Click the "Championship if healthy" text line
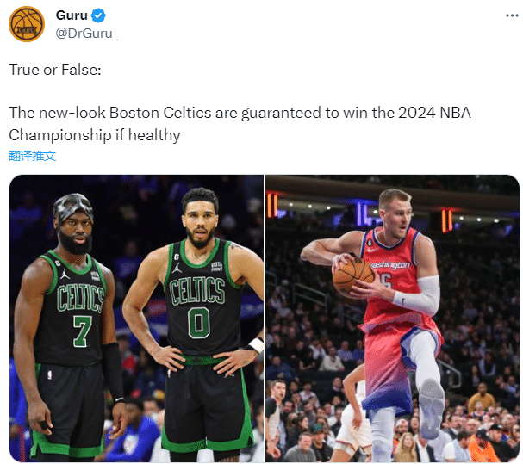This screenshot has width=523, height=464. 95,135
